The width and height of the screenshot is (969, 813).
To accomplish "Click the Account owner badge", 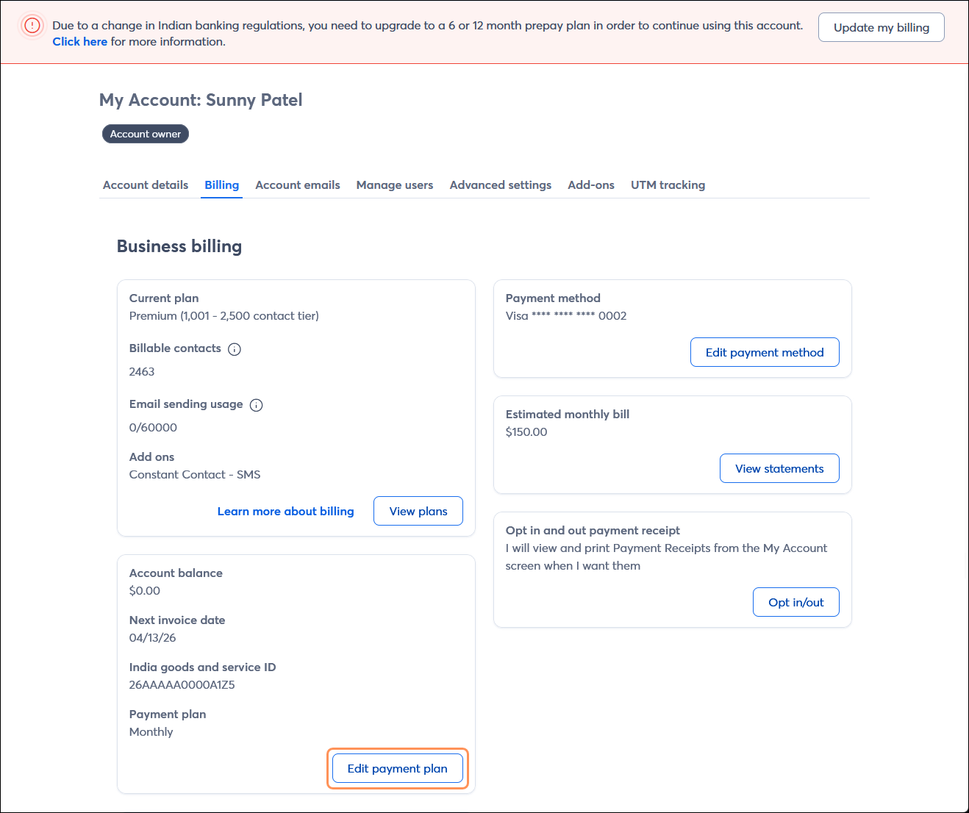I will (x=146, y=134).
